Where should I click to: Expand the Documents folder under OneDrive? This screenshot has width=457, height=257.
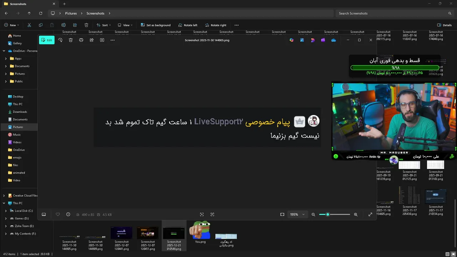[x=6, y=66]
